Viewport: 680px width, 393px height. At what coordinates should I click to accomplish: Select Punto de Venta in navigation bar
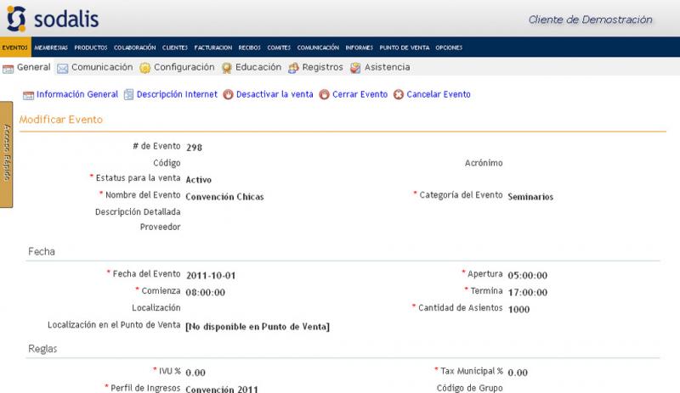tap(404, 48)
